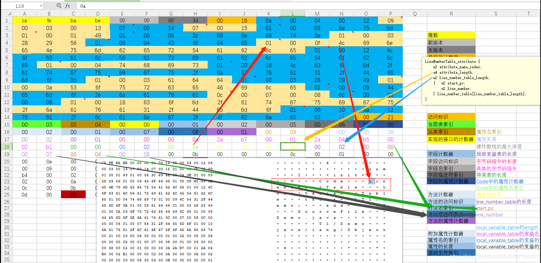Click the 父类索引 legend cell
This screenshot has height=263, width=541.
point(451,132)
